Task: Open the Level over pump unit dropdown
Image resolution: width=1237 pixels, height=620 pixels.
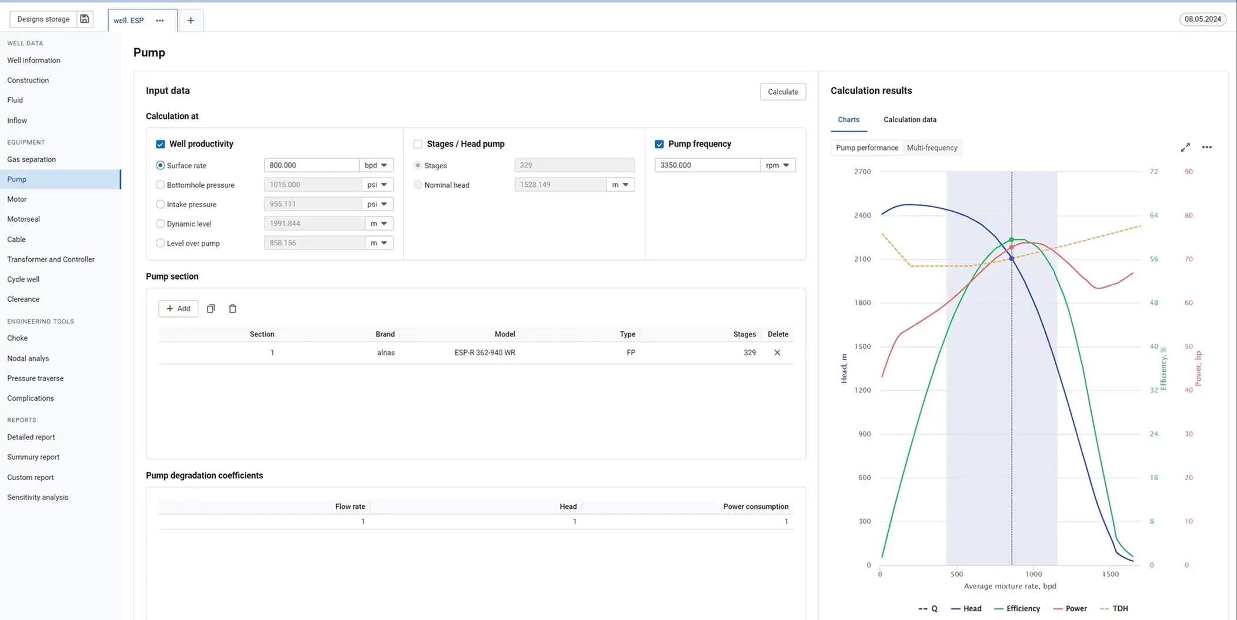Action: [x=379, y=243]
